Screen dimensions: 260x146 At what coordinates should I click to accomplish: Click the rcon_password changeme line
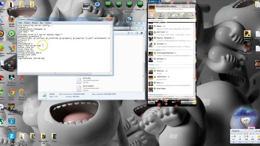[32, 29]
